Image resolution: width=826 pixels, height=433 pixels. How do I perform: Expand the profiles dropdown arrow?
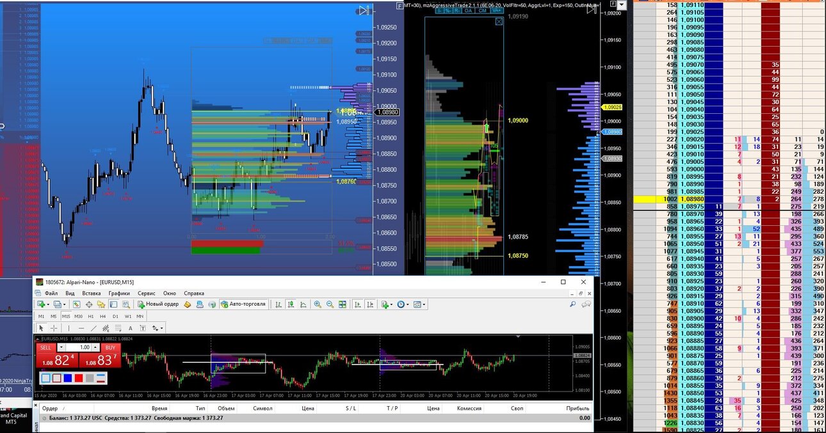tap(65, 304)
